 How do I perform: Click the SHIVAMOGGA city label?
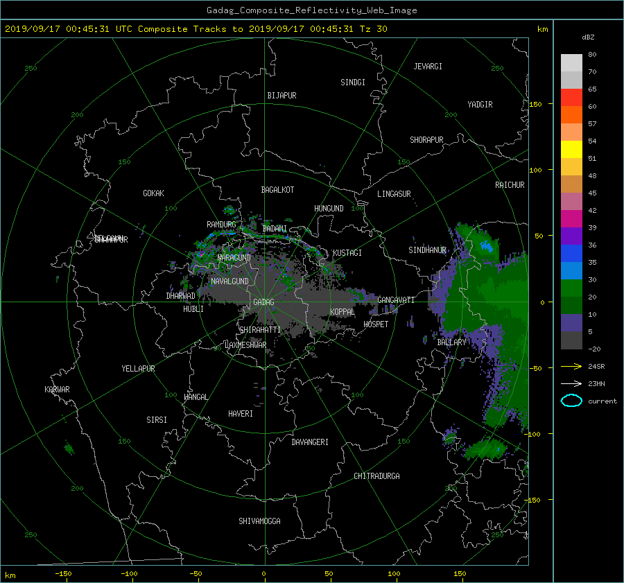coord(259,521)
